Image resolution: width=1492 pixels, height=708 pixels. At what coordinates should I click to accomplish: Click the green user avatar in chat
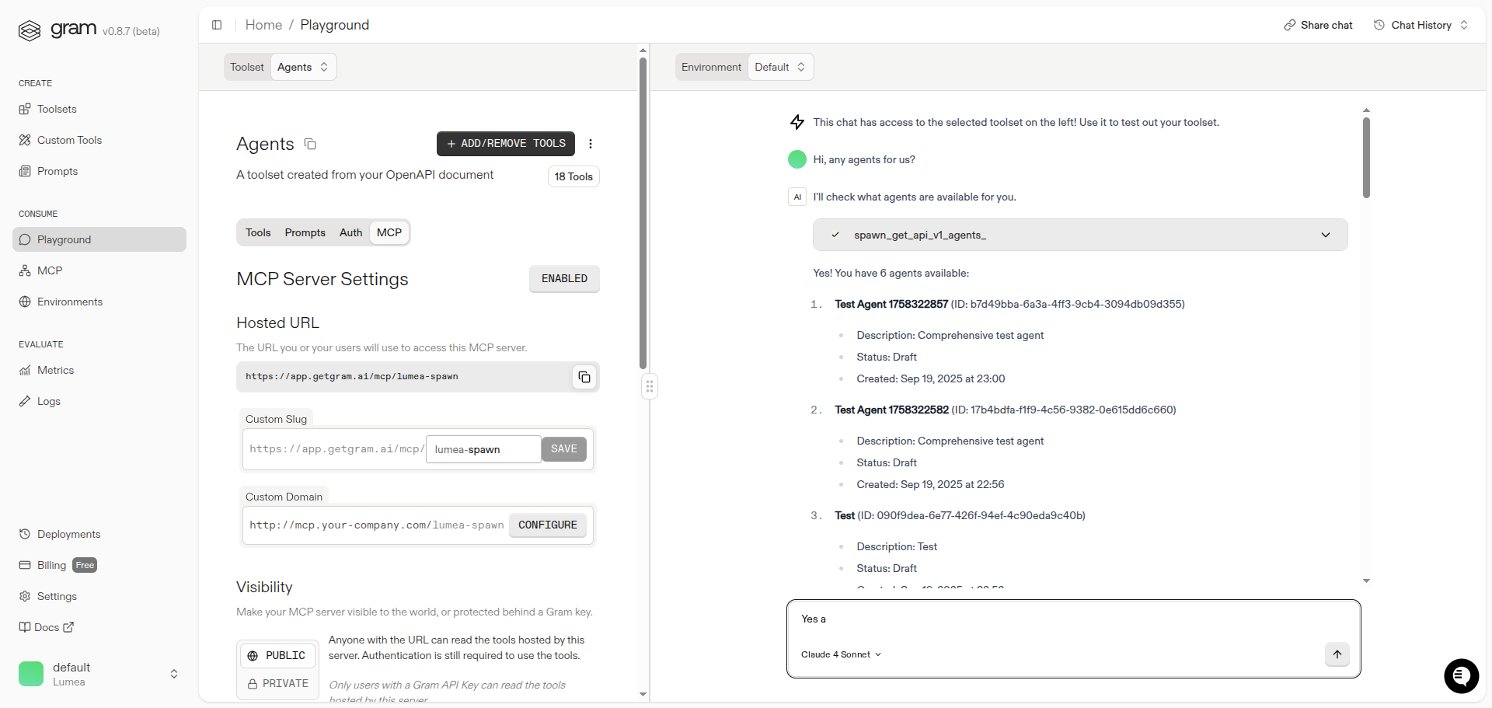pos(797,159)
